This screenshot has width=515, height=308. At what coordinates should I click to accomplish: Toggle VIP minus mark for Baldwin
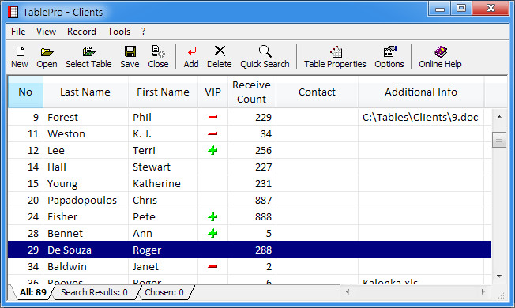click(x=212, y=266)
